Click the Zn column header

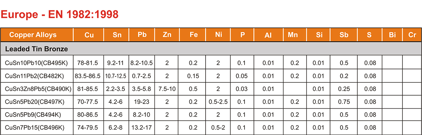[167, 35]
